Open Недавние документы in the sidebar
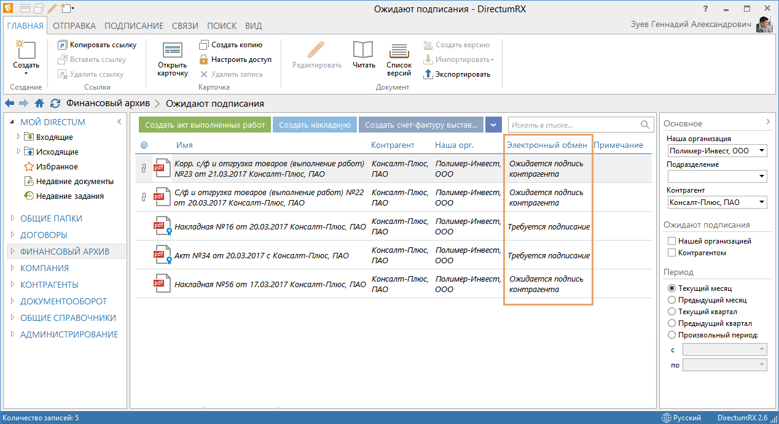Image resolution: width=779 pixels, height=424 pixels. pyautogui.click(x=69, y=182)
